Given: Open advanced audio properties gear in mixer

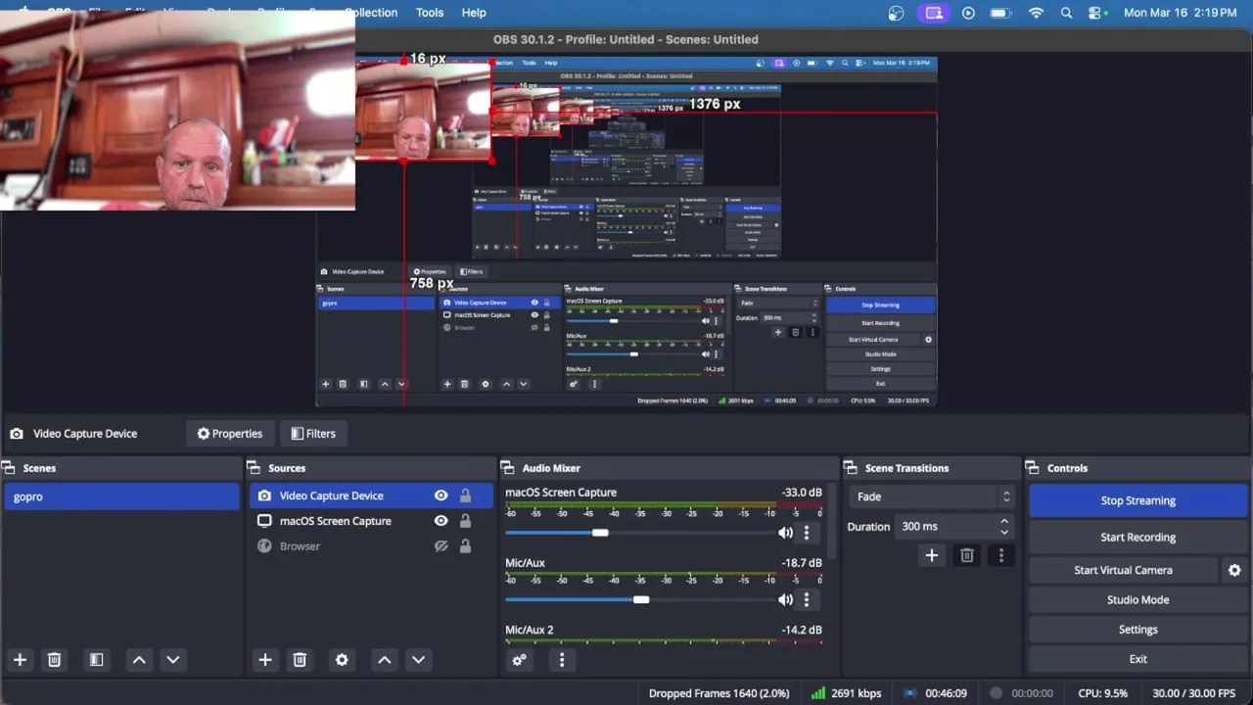Looking at the screenshot, I should tap(520, 660).
